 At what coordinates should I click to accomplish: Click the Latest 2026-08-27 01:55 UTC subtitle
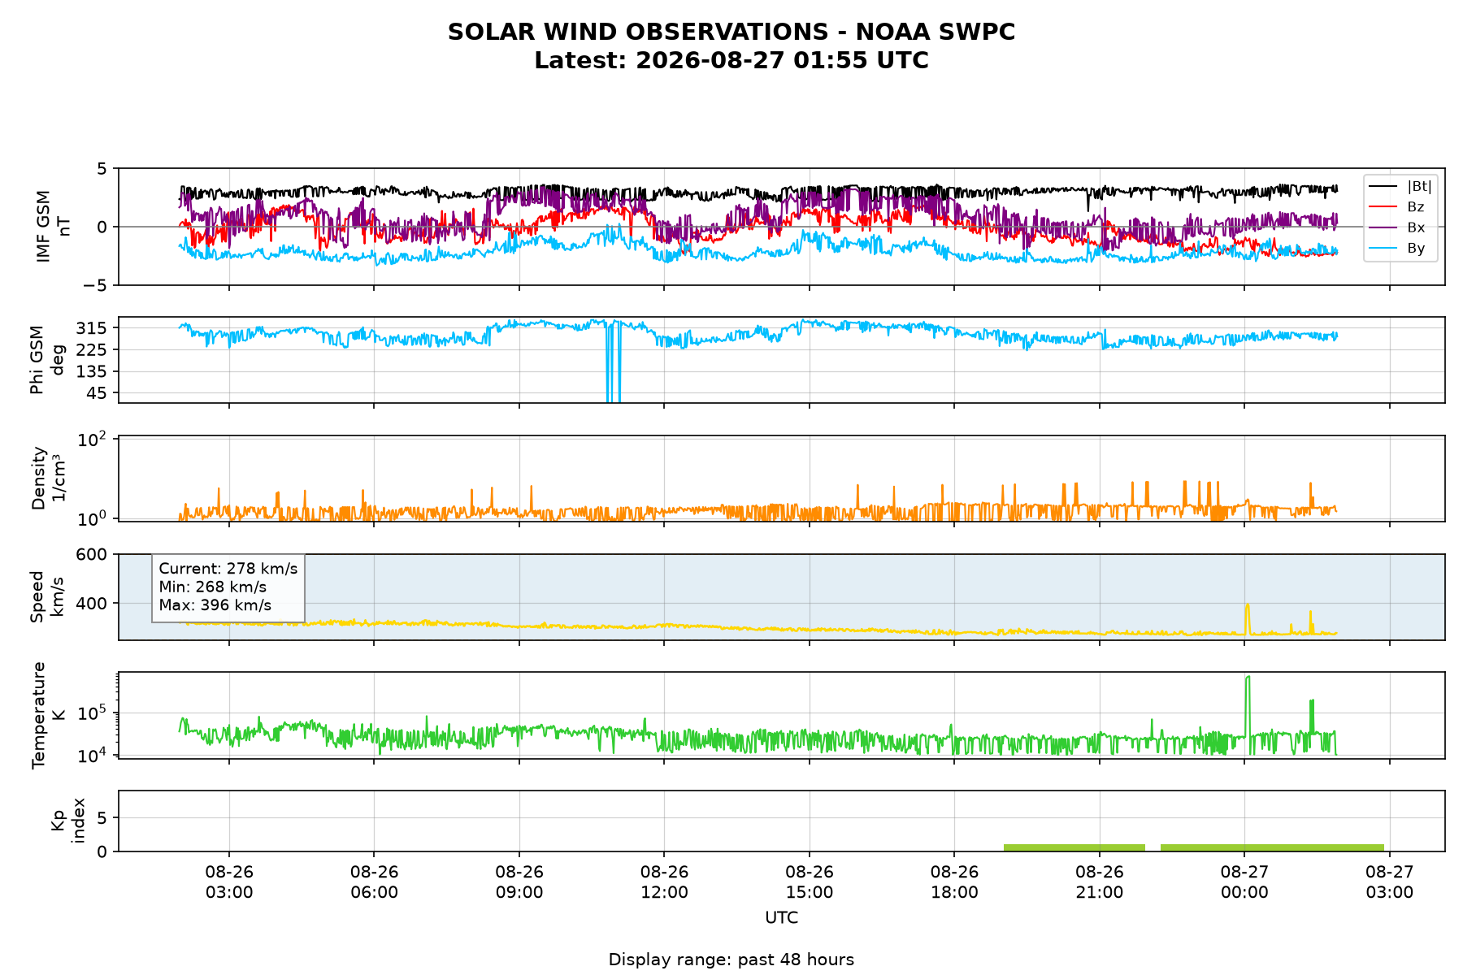(731, 61)
